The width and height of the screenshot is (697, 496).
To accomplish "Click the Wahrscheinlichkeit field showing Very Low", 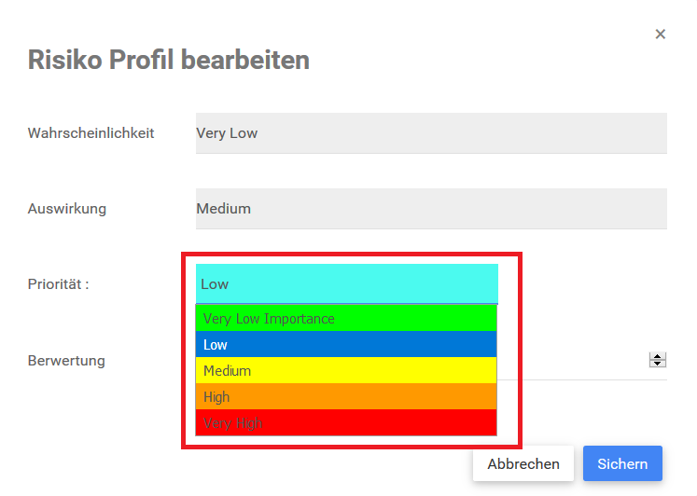I will pos(431,133).
